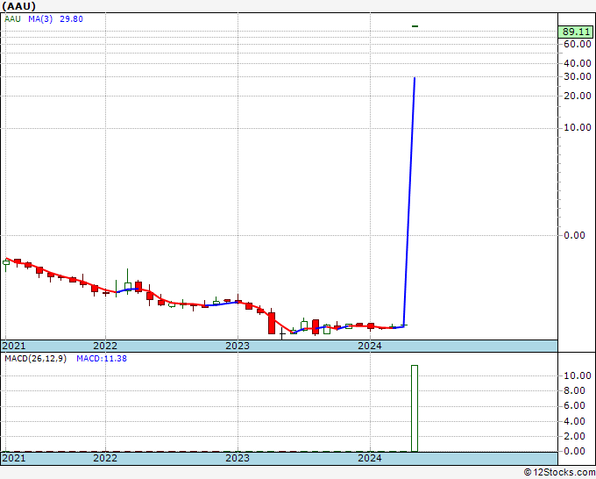596x479 pixels.
Task: Click the 2024 label on the MACD axis
Action: 370,458
